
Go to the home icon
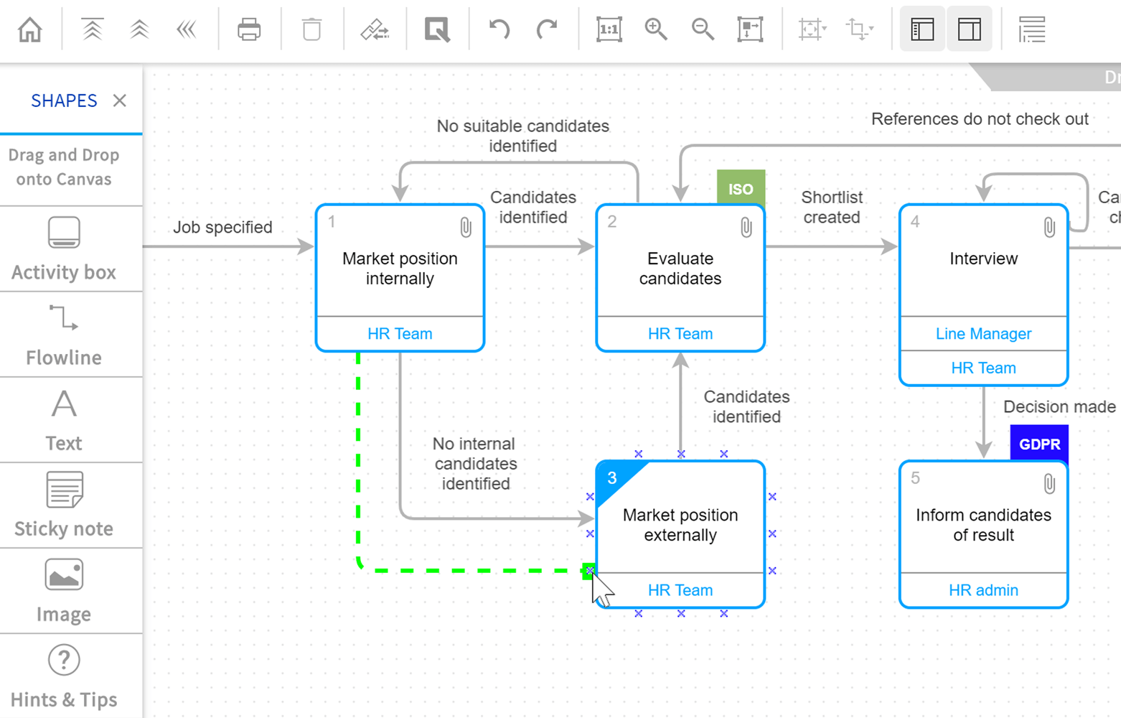(30, 30)
